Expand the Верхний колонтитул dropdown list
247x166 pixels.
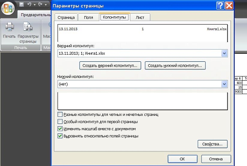224,53
